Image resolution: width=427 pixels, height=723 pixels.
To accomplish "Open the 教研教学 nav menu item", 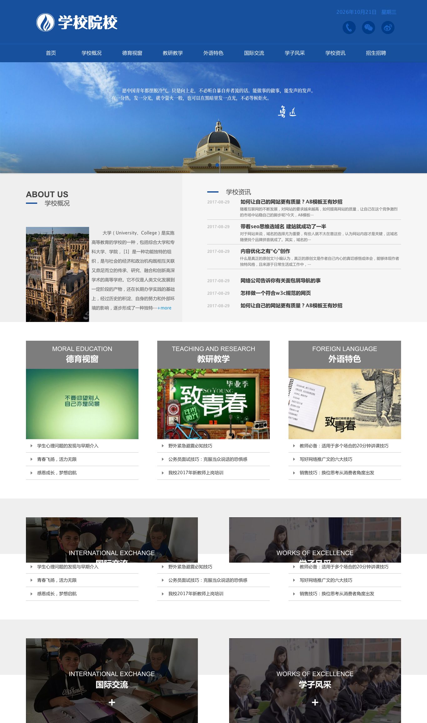I will point(173,53).
